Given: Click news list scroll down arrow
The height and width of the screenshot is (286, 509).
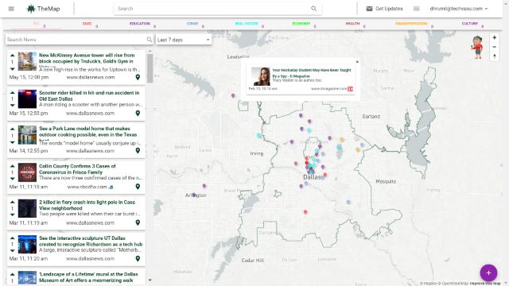Looking at the screenshot, I should pyautogui.click(x=150, y=280).
